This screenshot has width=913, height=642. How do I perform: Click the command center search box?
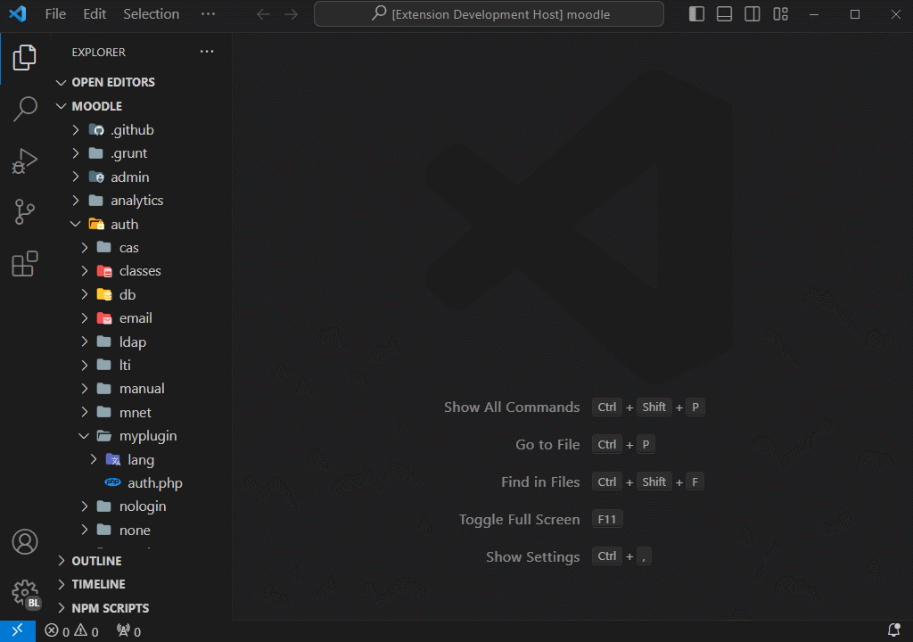click(489, 14)
